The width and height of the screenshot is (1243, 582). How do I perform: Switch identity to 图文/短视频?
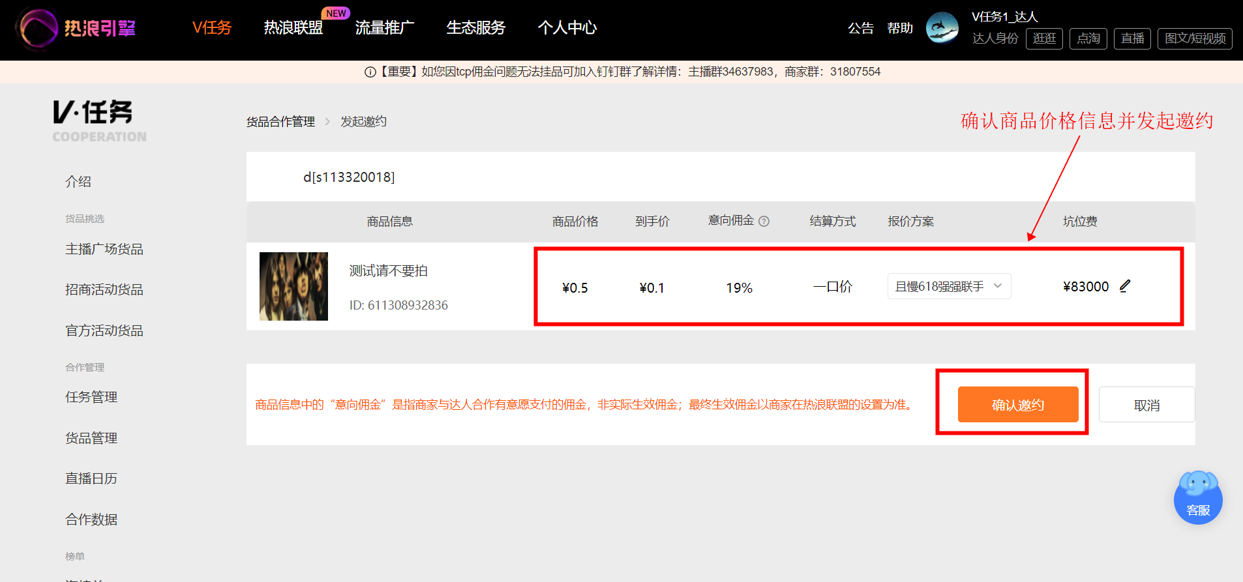[1195, 38]
